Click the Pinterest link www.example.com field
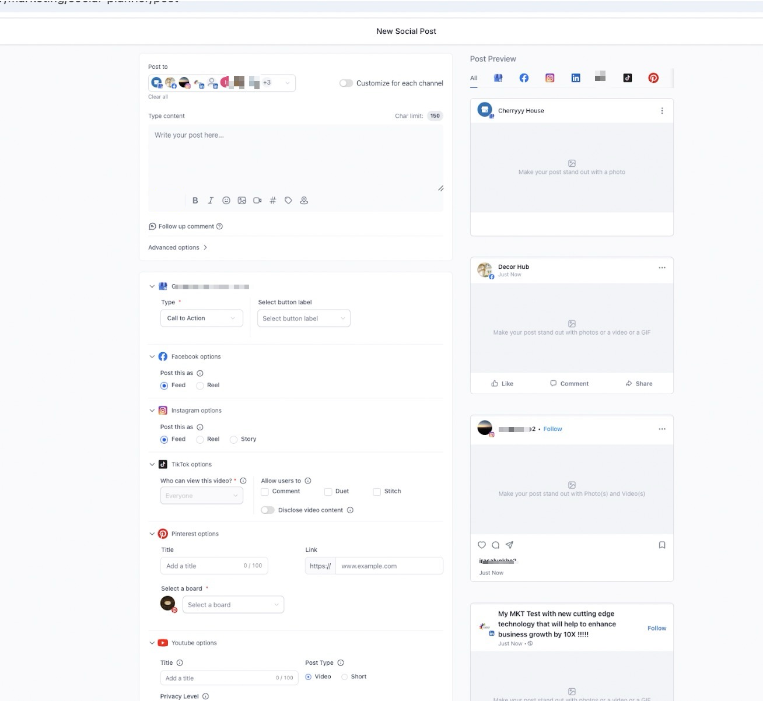This screenshot has width=763, height=701. tap(389, 566)
